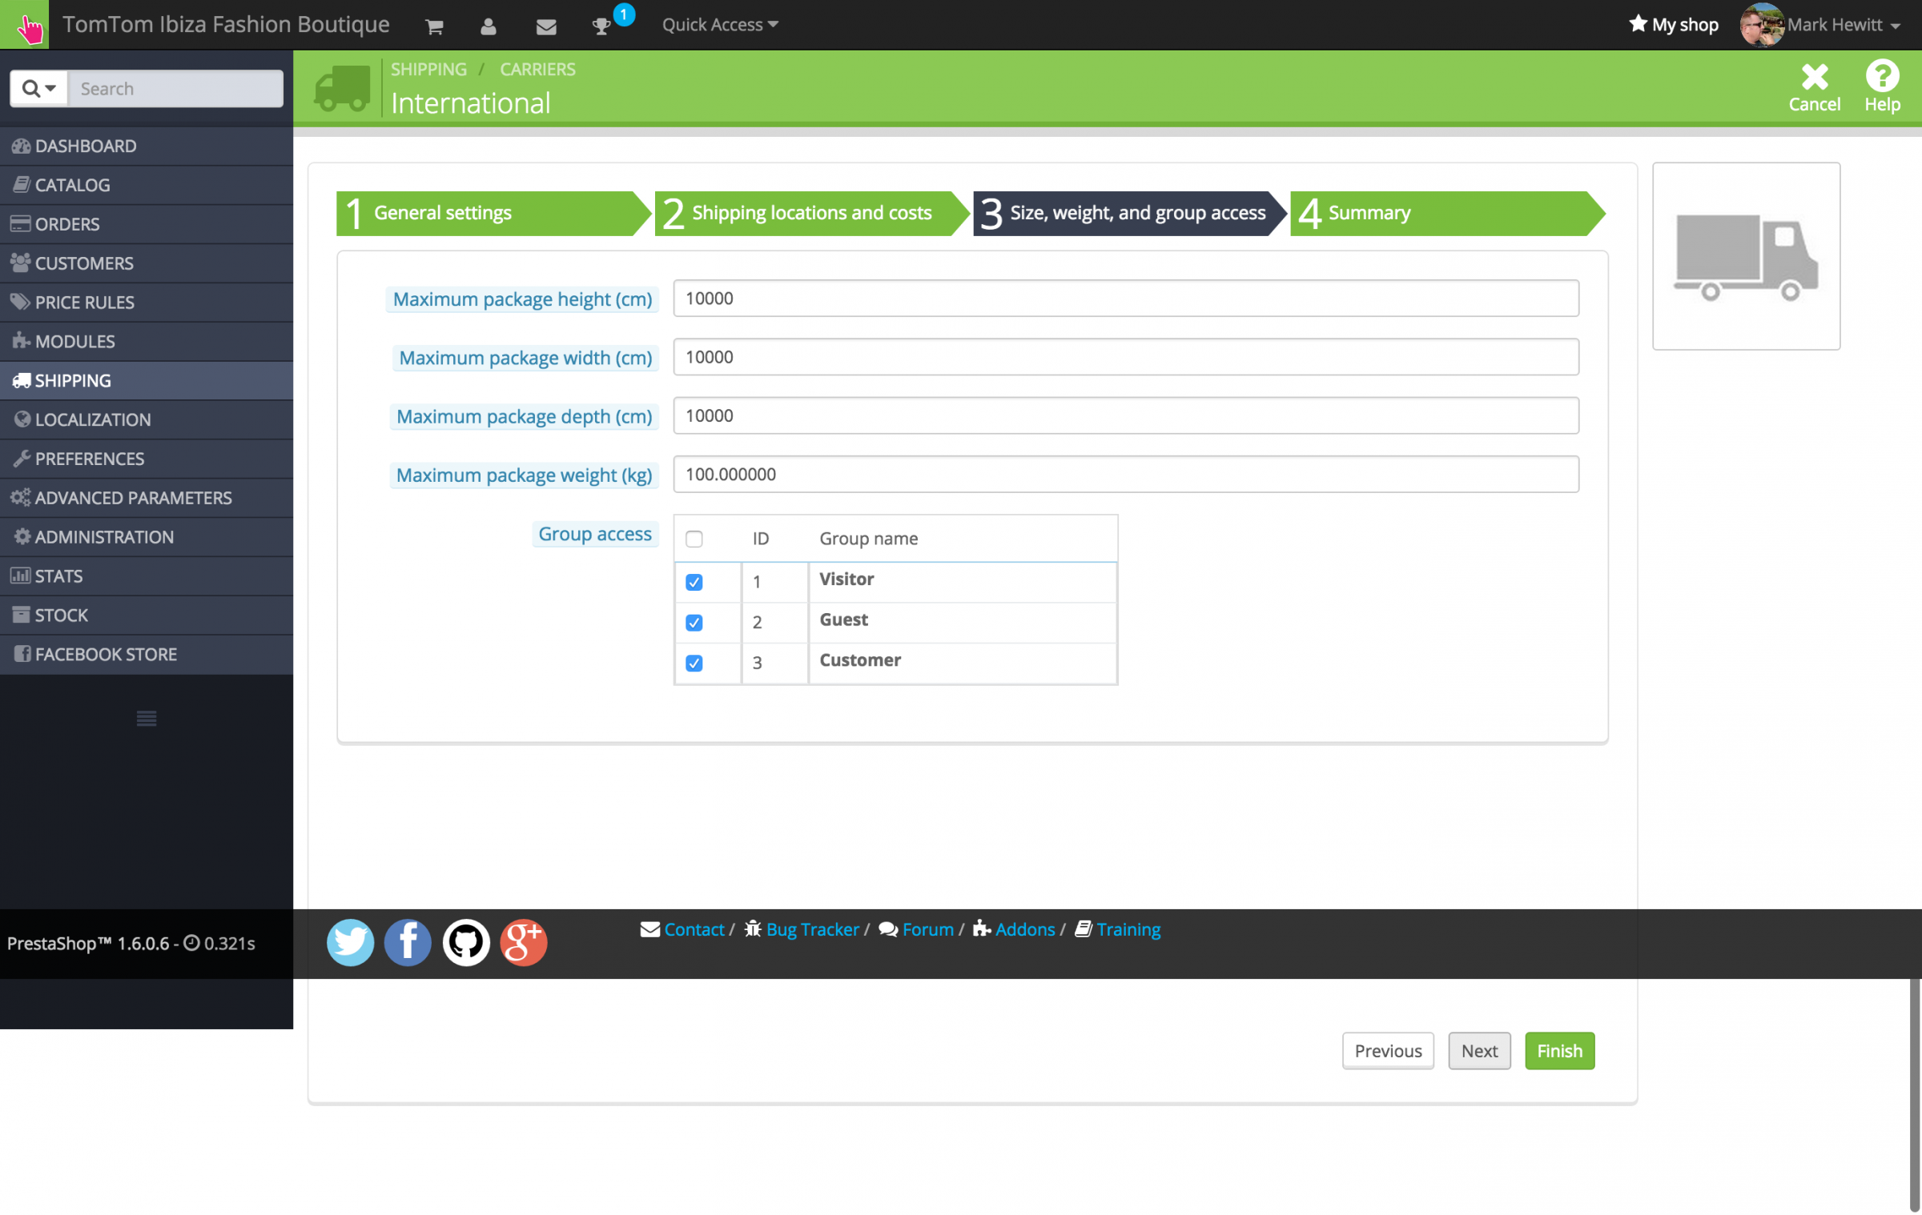Open the Twitter icon in footer
Screen dimensions: 1922x1215
pos(350,942)
